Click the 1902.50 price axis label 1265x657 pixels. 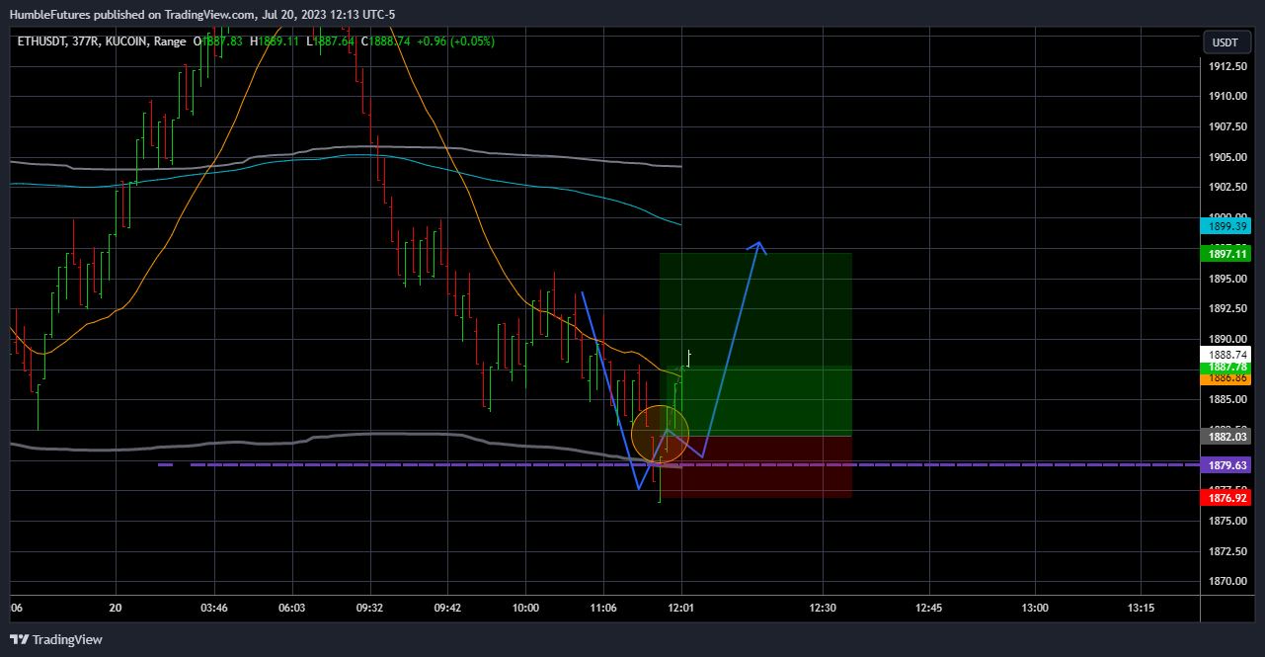(1225, 187)
